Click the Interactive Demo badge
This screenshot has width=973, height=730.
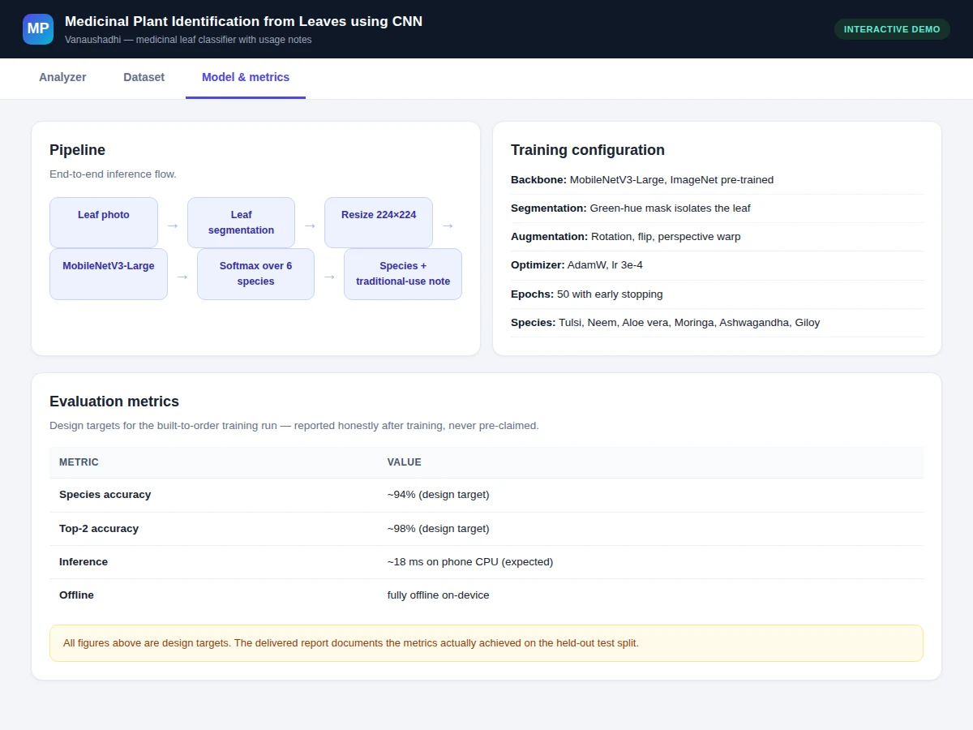tap(892, 29)
